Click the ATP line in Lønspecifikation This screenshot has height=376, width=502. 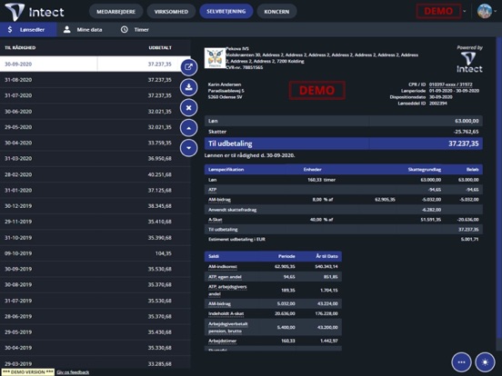pos(344,190)
